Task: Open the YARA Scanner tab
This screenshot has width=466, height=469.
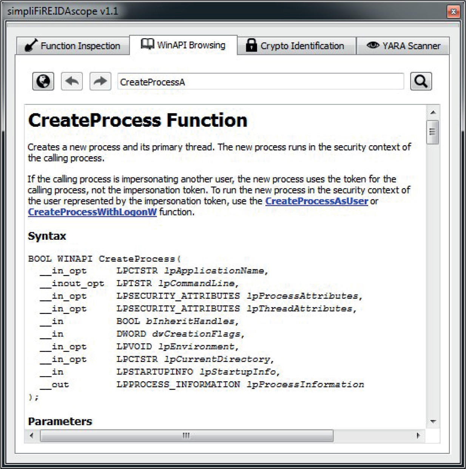Action: pyautogui.click(x=403, y=46)
